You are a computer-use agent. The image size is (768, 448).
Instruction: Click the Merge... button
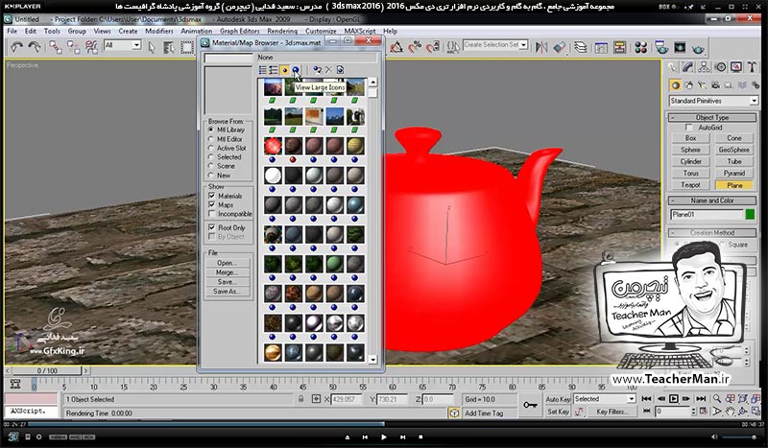pyautogui.click(x=227, y=272)
